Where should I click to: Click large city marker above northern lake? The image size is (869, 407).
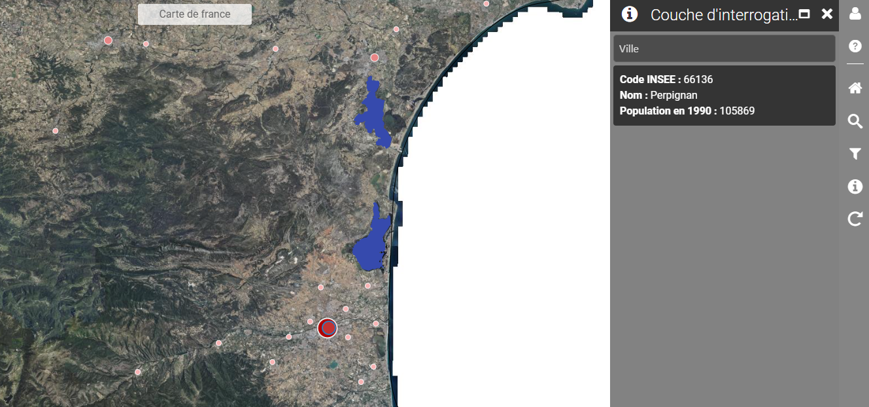[375, 58]
